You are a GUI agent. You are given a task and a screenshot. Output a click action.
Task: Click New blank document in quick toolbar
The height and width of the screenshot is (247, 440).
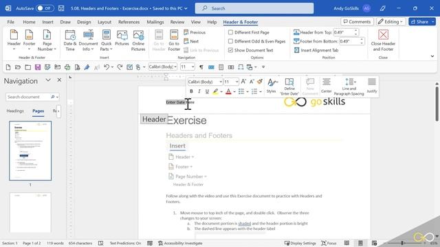(8, 67)
